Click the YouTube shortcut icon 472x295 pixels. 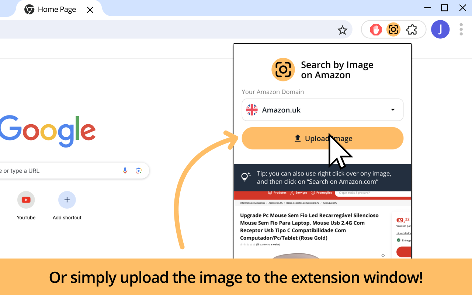point(26,200)
